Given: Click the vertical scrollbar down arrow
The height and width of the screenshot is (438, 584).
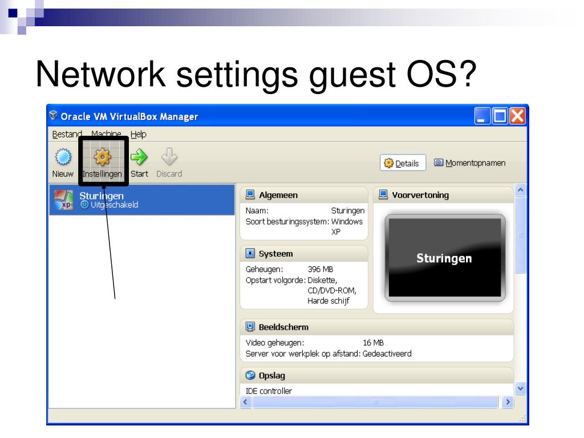Looking at the screenshot, I should [x=520, y=388].
